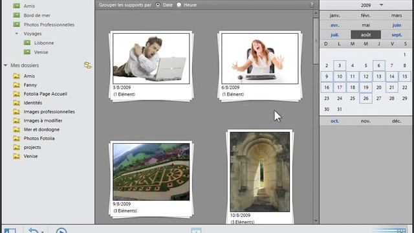Select the août month tab
This screenshot has width=414, height=233.
365,34
